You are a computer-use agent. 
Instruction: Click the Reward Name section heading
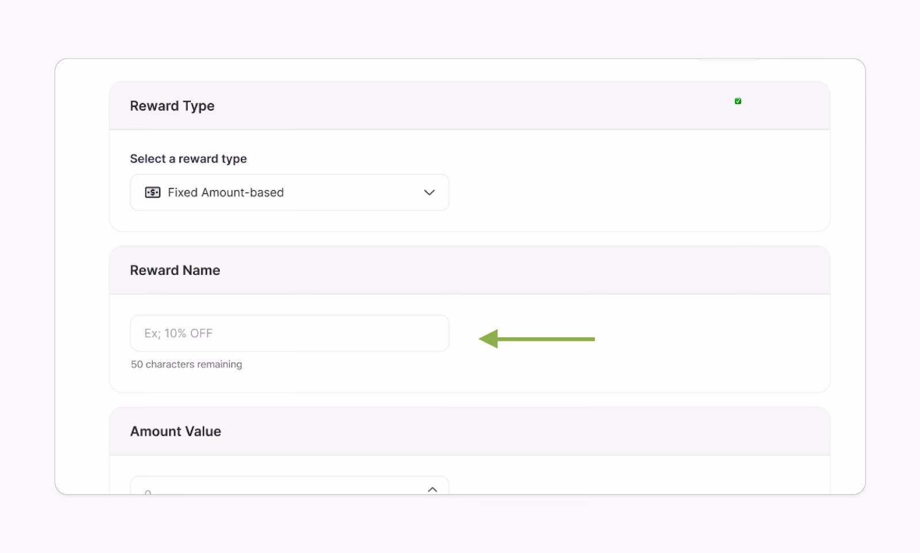pyautogui.click(x=175, y=270)
